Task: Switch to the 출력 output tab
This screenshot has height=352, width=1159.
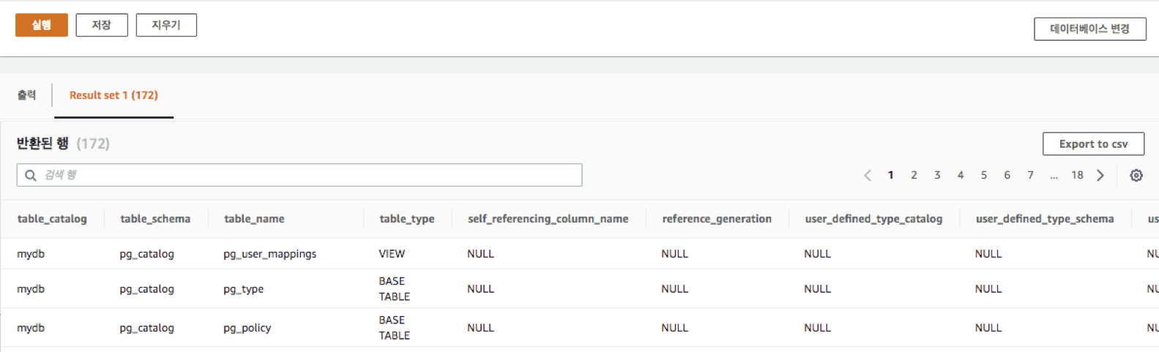Action: point(27,95)
